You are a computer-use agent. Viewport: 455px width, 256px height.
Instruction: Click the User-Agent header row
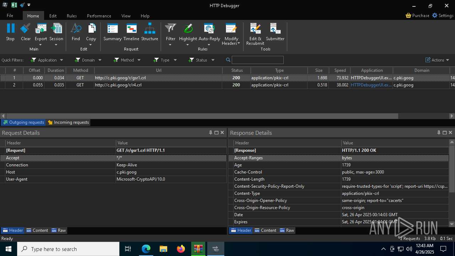tap(113, 179)
